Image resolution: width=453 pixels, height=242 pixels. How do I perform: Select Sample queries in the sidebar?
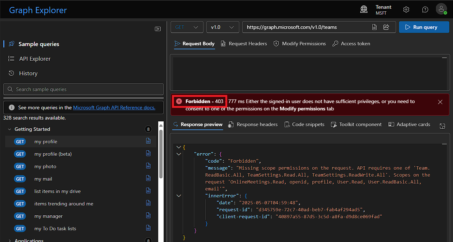[38, 44]
